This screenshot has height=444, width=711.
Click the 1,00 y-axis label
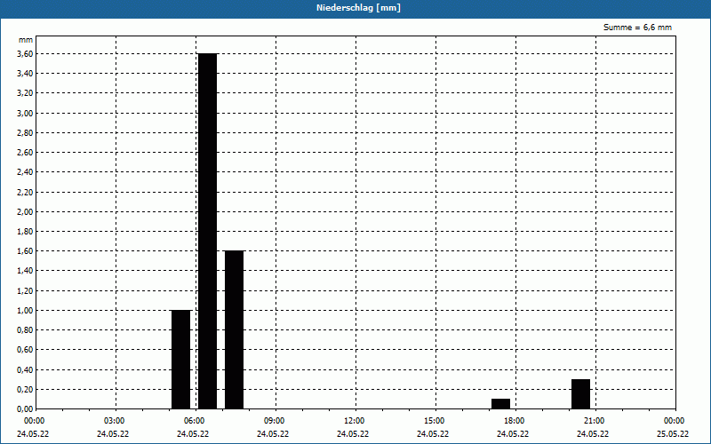pos(25,310)
